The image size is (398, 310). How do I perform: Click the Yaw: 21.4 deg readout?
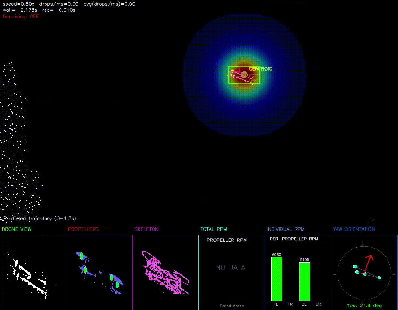click(x=364, y=305)
